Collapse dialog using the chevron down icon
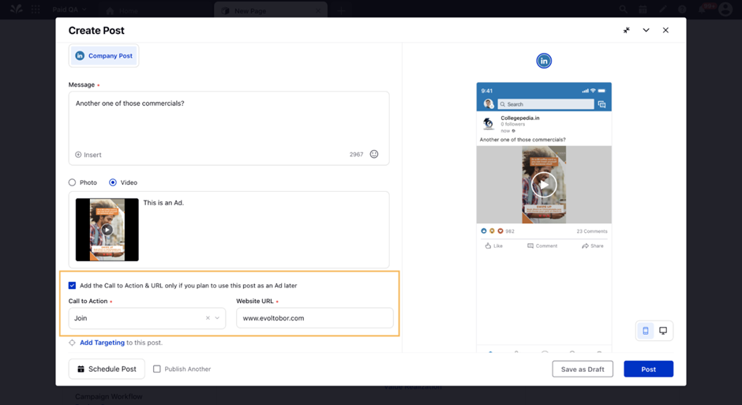 pos(646,31)
